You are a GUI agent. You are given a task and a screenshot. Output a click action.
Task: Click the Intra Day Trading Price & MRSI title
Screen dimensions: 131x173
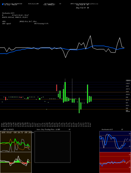[x=53, y=129]
